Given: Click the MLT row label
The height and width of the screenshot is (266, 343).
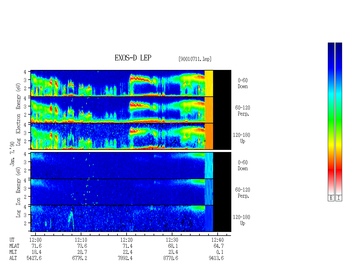Looking at the screenshot, I should click(x=13, y=252).
